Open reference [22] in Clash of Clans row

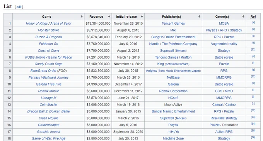coord(253,49)
